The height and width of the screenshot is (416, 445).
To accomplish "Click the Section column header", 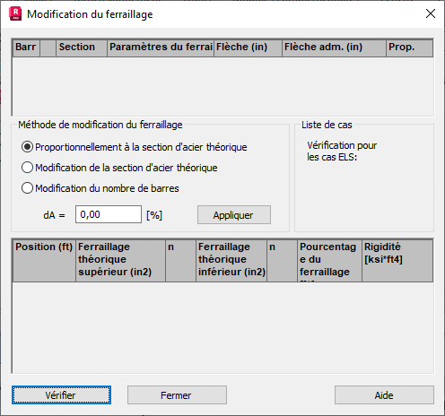I will [x=82, y=48].
